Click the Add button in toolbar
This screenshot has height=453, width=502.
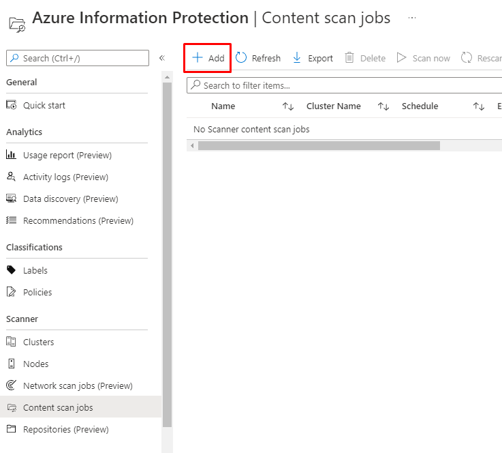(208, 58)
